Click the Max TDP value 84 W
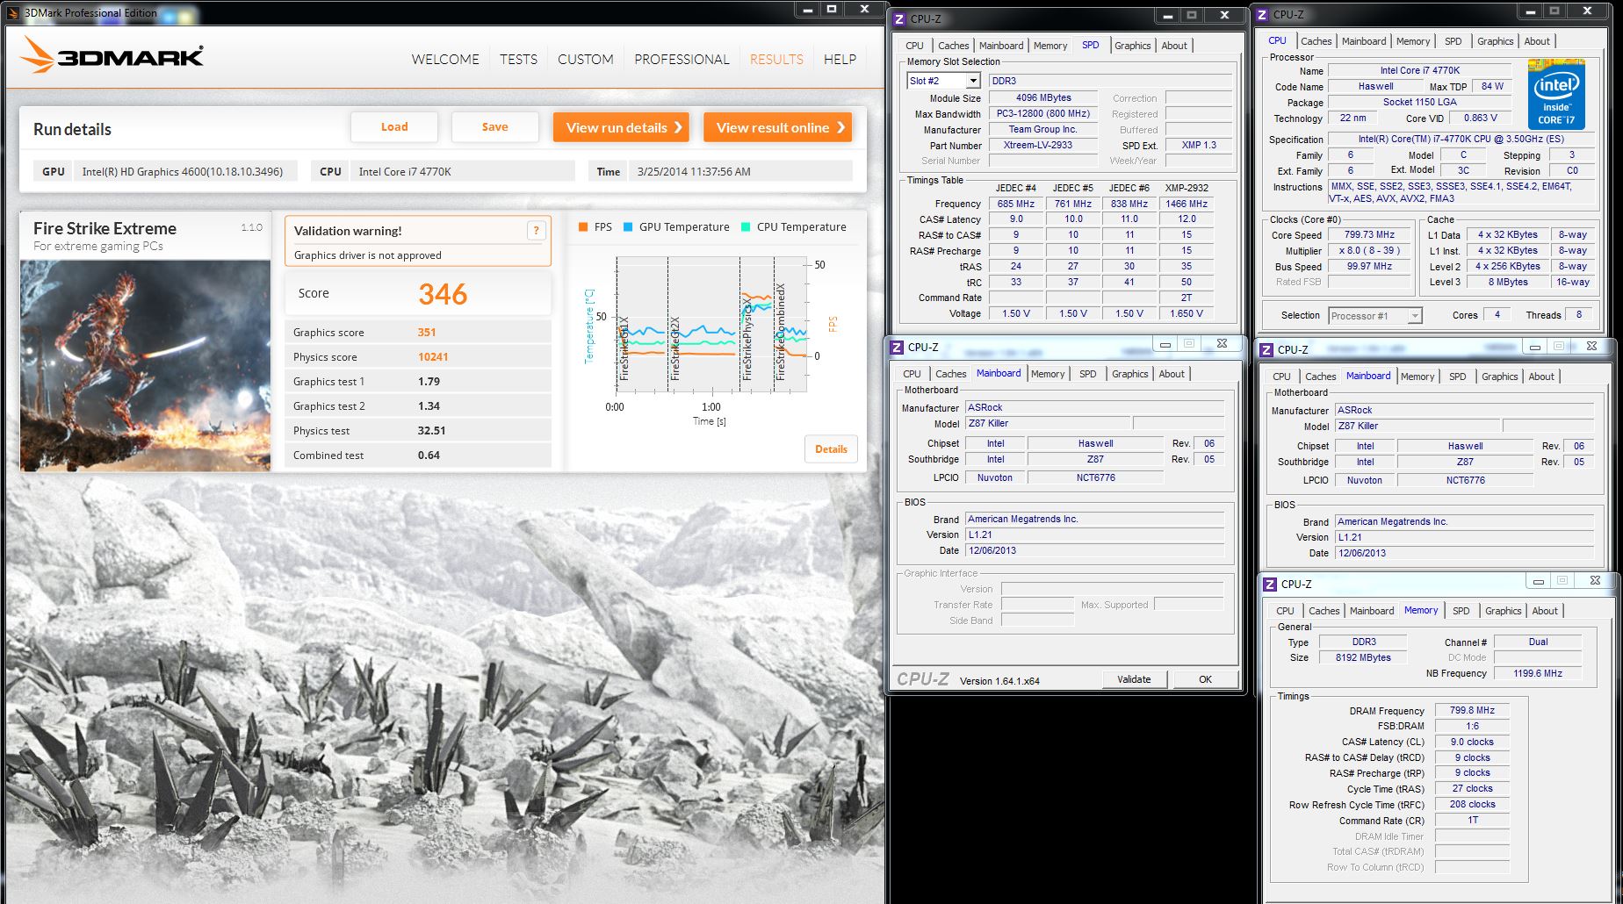This screenshot has height=904, width=1623. 1491,86
